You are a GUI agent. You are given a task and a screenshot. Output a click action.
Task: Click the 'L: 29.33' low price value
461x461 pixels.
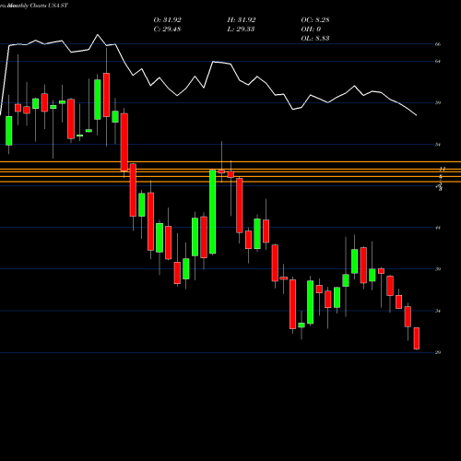point(241,30)
